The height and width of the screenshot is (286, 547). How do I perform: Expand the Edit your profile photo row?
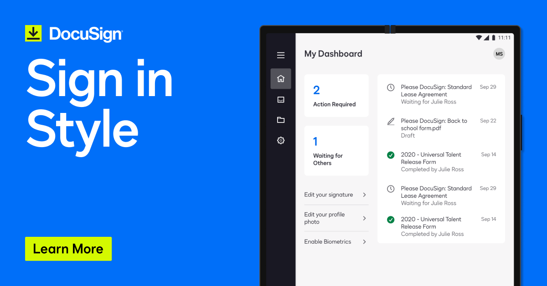(336, 218)
